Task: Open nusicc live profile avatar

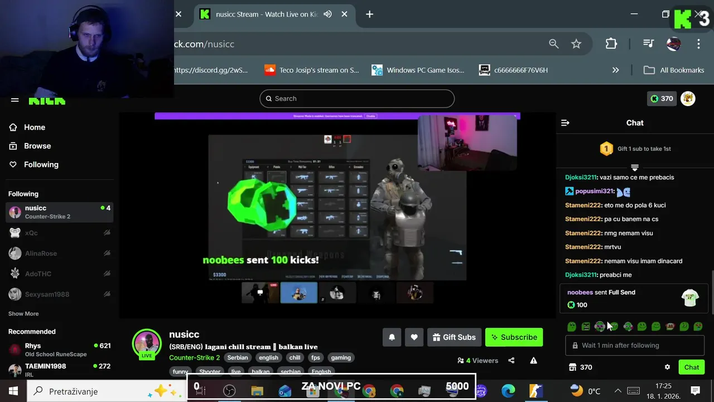Action: (147, 344)
